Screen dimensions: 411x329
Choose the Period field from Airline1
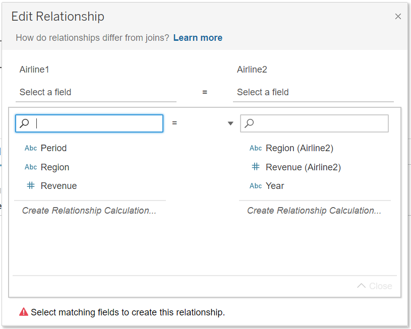tap(53, 148)
